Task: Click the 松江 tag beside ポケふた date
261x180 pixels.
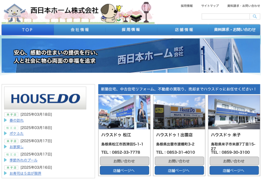Action: (x=11, y=128)
